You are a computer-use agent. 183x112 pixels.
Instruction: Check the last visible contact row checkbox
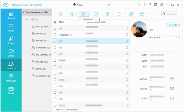coord(55,105)
